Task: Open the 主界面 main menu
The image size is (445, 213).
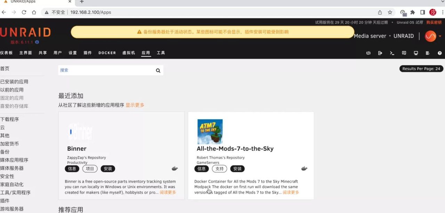Action: pyautogui.click(x=25, y=53)
